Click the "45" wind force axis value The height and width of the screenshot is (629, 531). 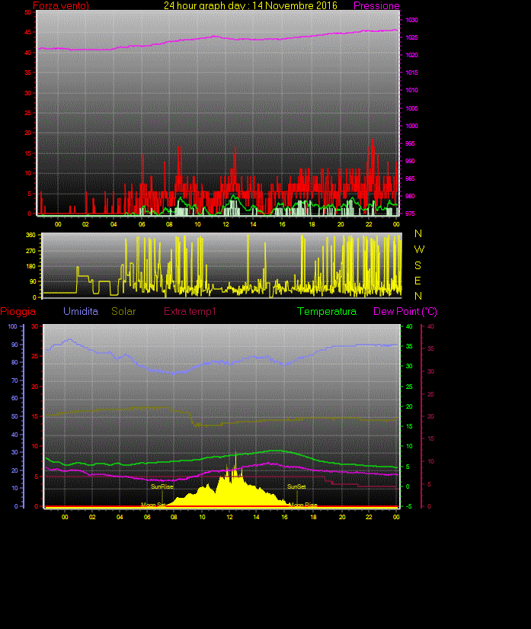27,32
